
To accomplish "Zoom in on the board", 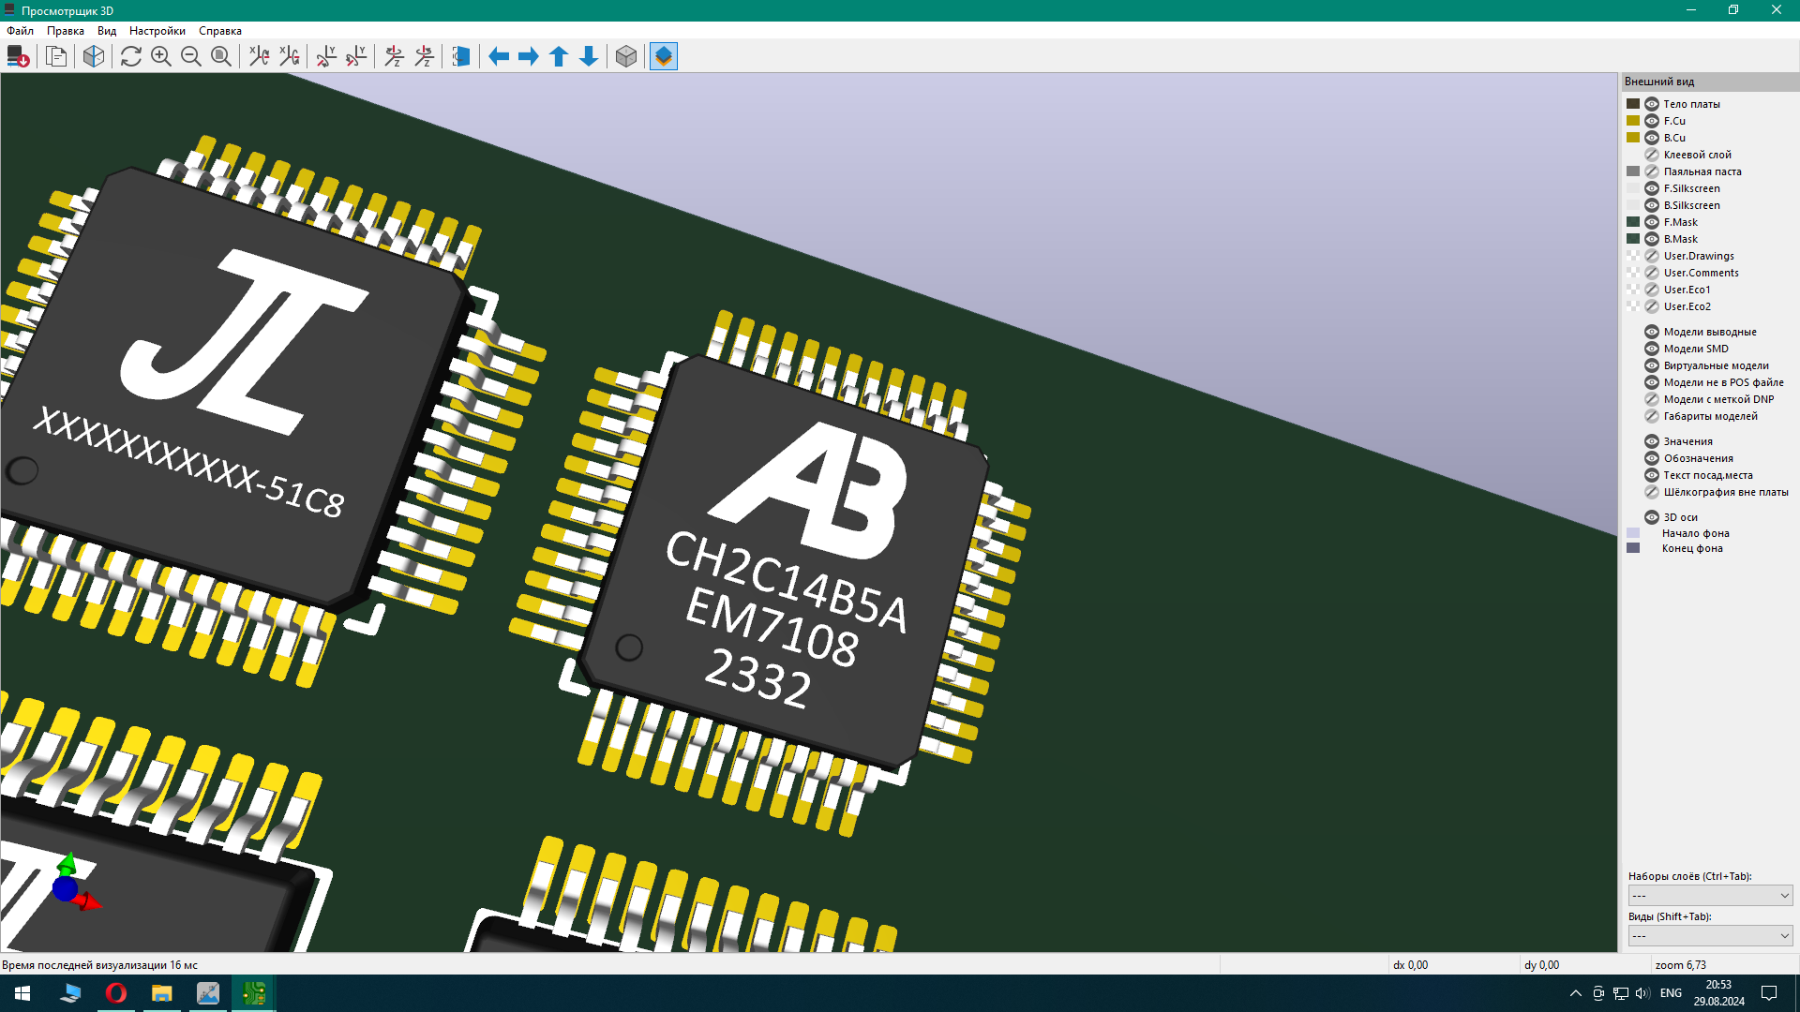I will tap(161, 56).
